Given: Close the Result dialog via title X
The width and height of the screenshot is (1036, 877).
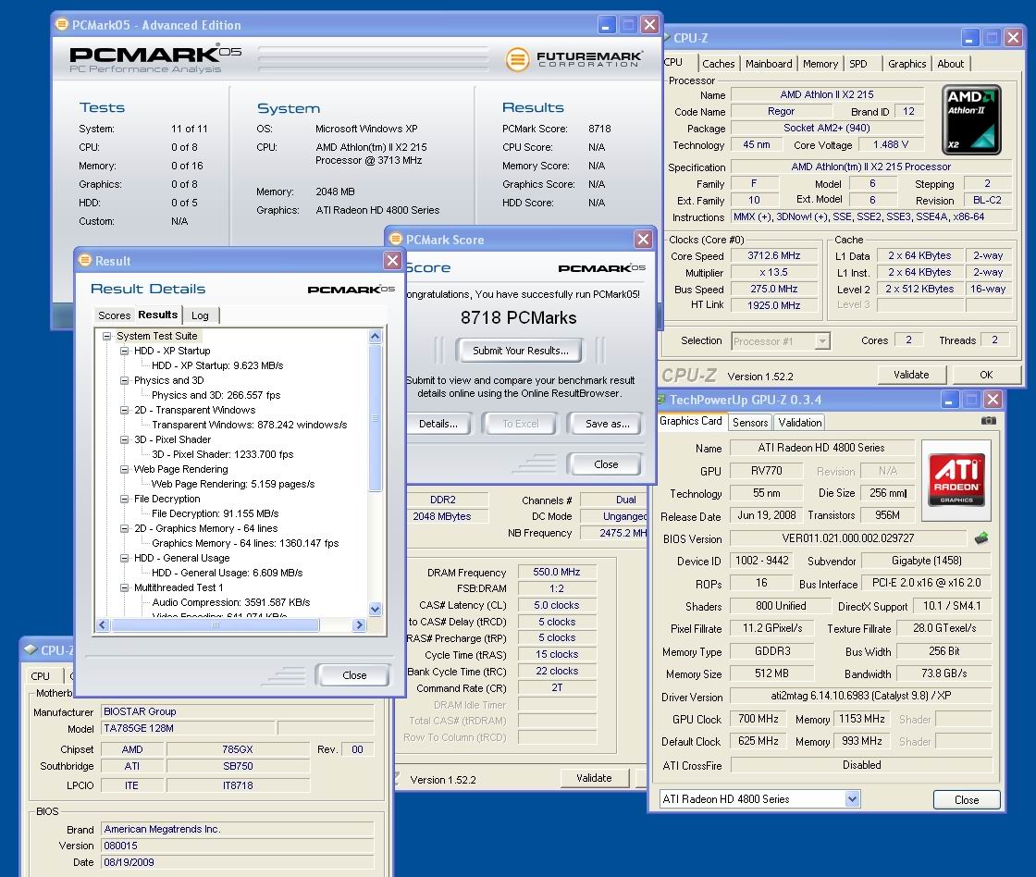Looking at the screenshot, I should point(392,260).
